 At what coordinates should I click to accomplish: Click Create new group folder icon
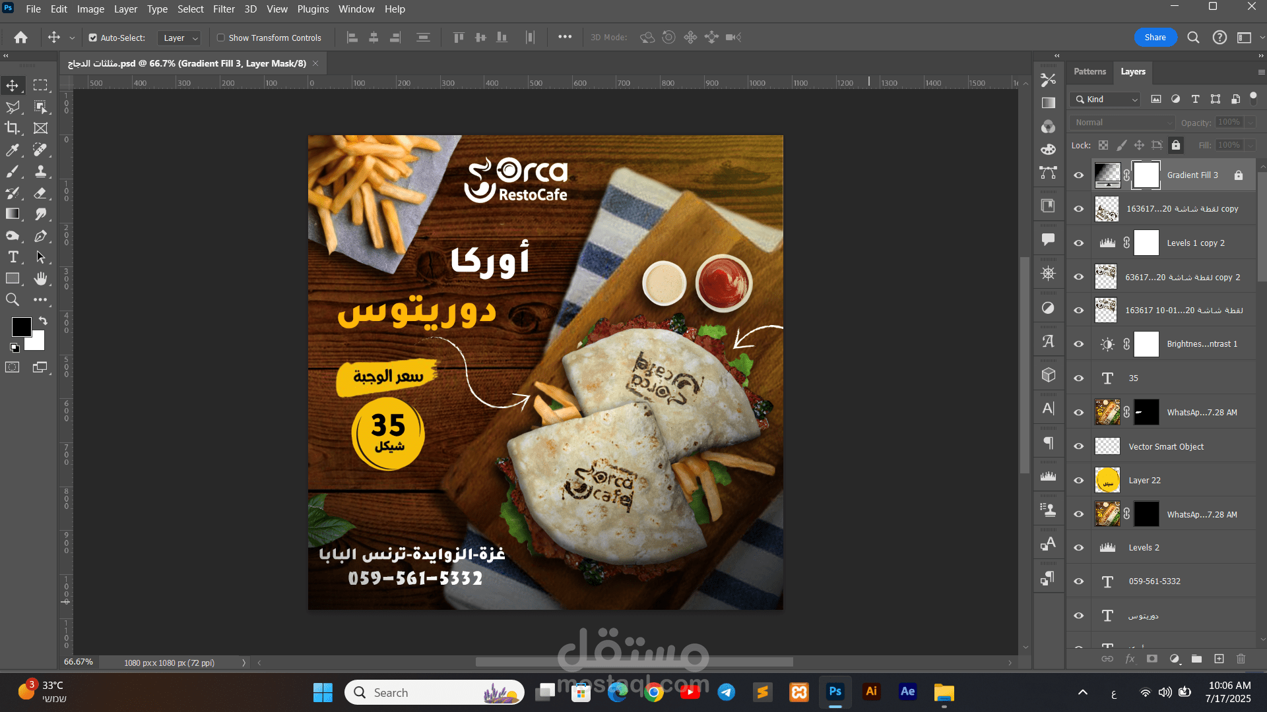click(1196, 659)
